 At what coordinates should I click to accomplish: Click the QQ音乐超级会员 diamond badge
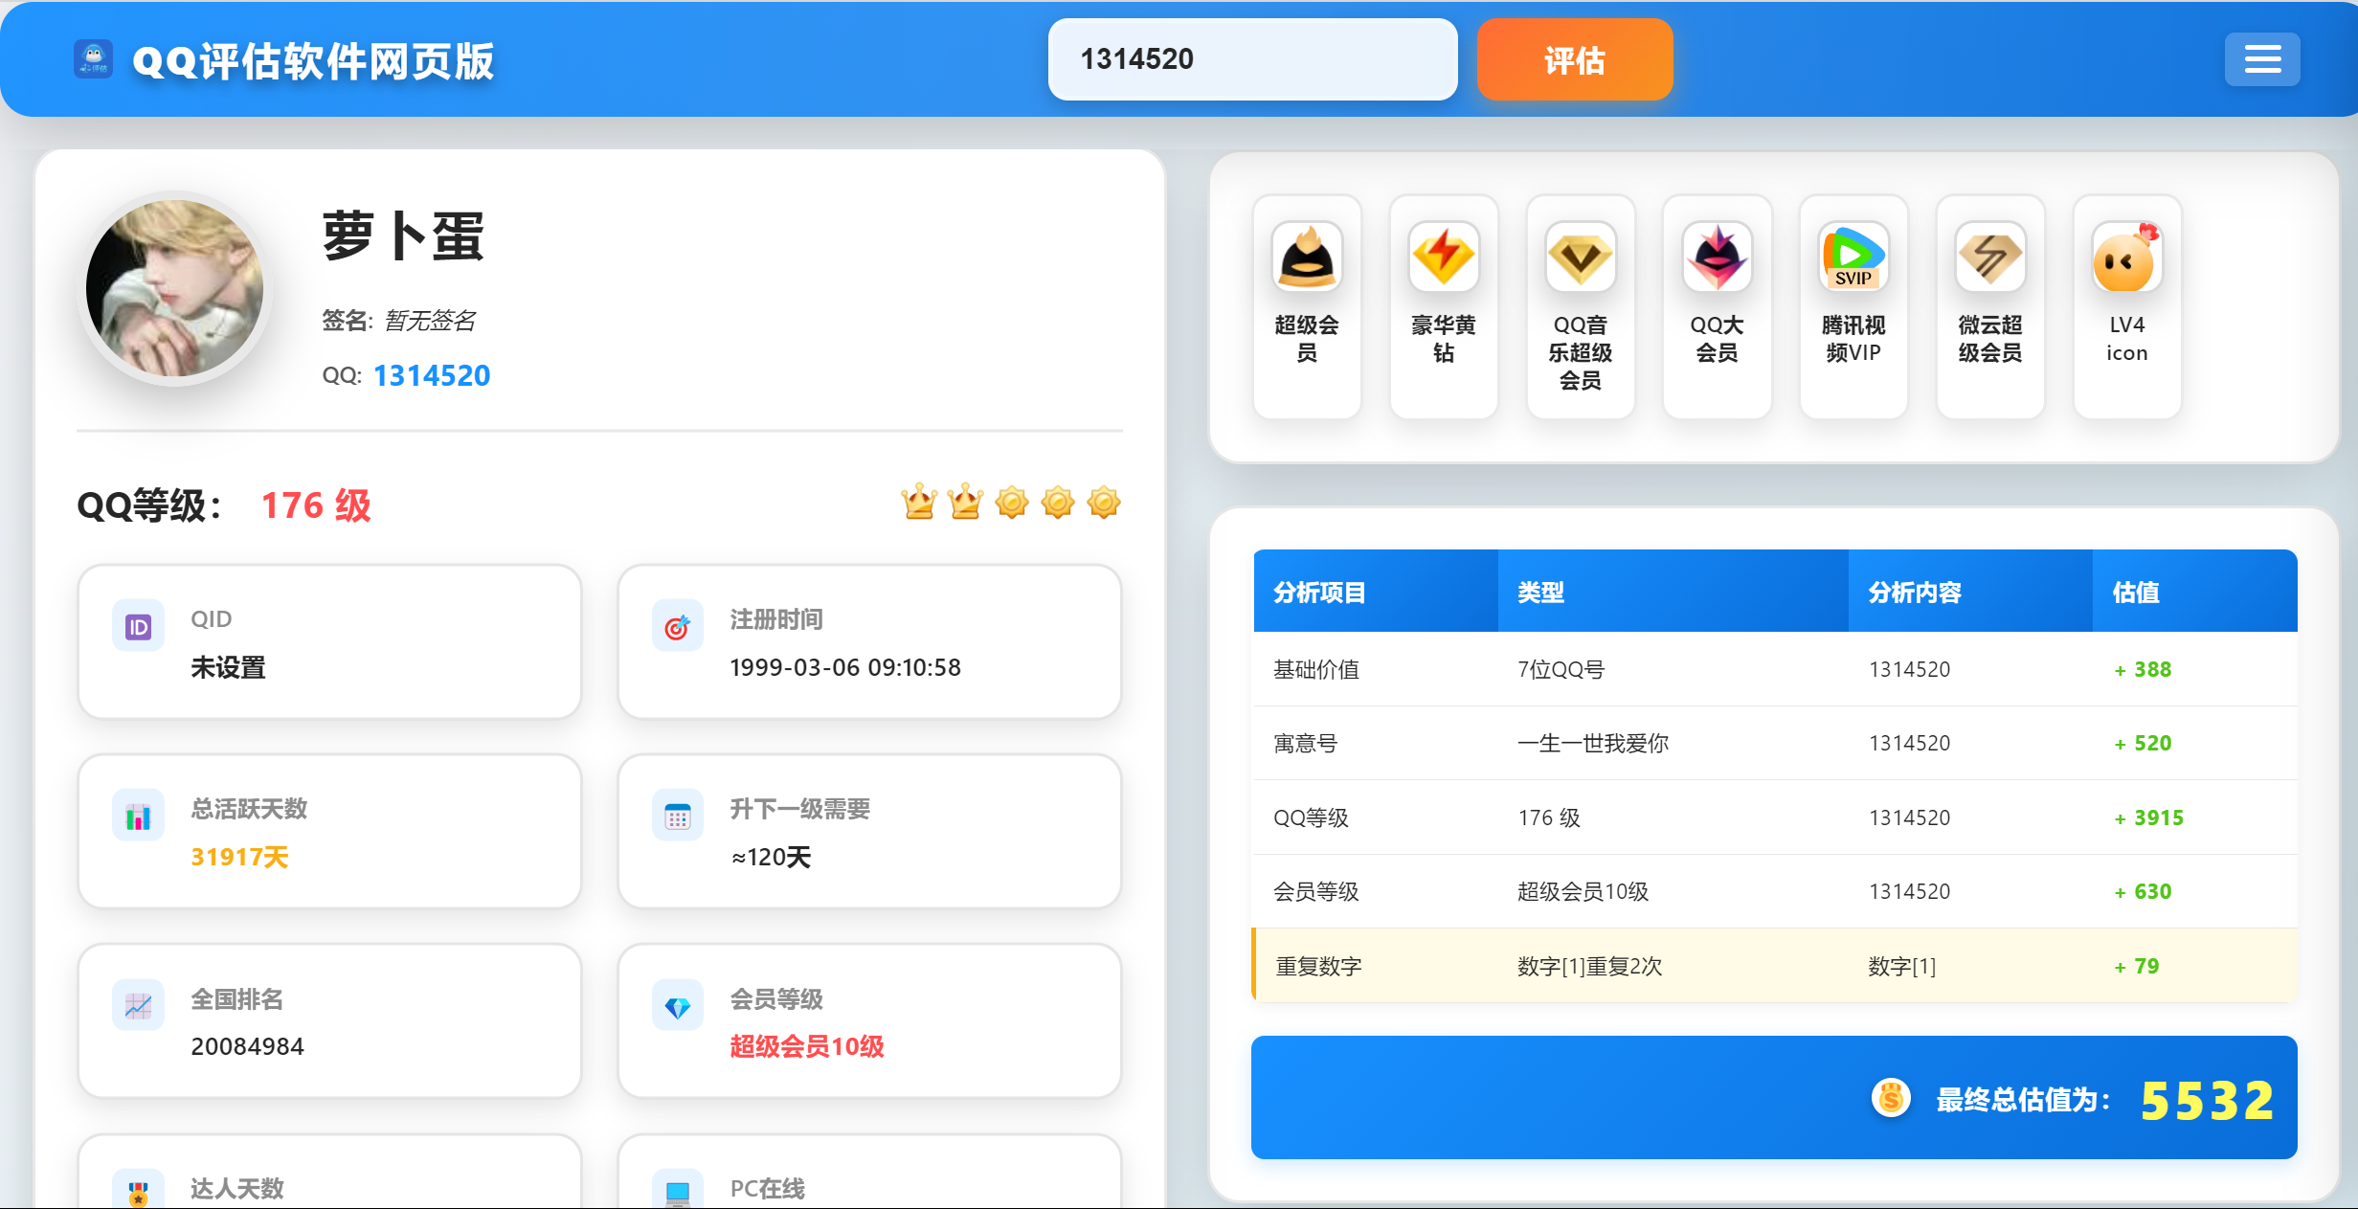[x=1580, y=257]
